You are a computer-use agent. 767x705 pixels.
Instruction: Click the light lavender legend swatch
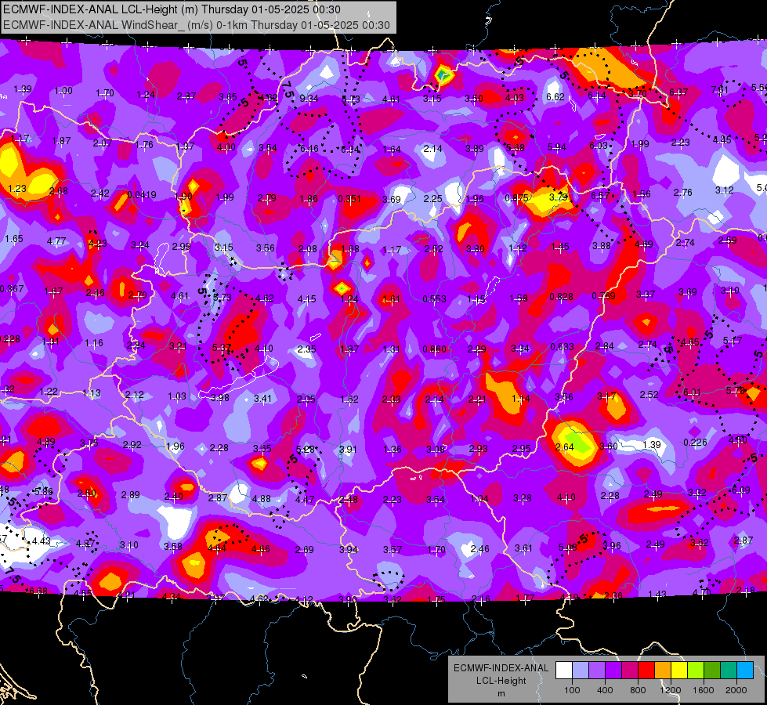point(580,671)
